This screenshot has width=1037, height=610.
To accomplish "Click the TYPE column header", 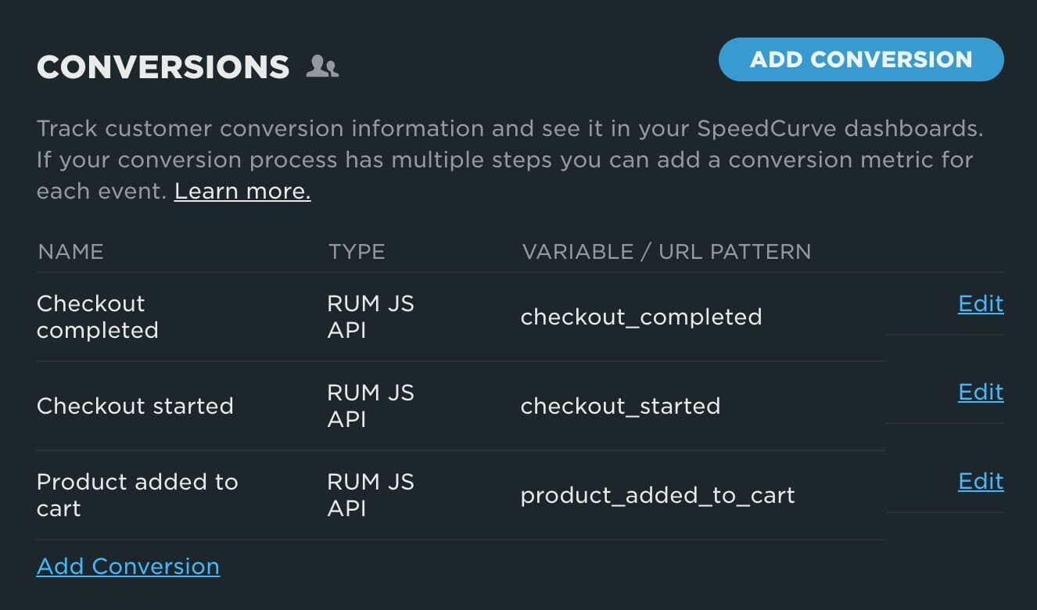I will pos(356,252).
